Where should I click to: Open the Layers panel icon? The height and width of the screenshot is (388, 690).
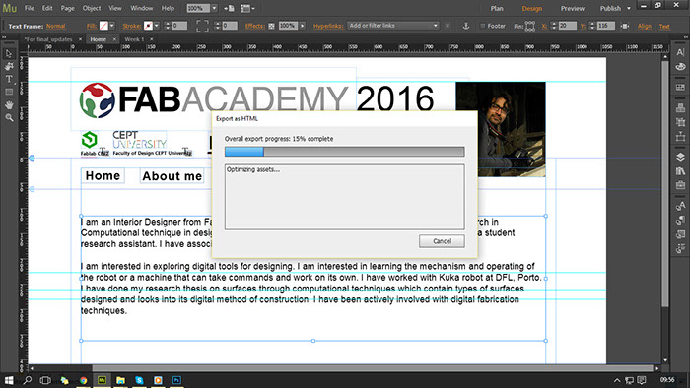tap(680, 157)
